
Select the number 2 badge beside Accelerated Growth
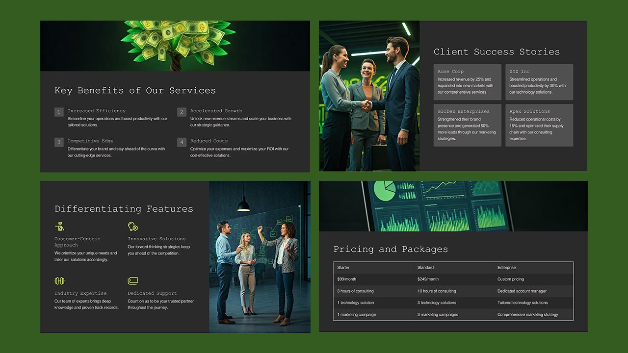tap(182, 112)
